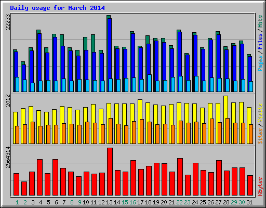
Task: Select the red KBytes bar for day 22
Action: tap(180, 177)
